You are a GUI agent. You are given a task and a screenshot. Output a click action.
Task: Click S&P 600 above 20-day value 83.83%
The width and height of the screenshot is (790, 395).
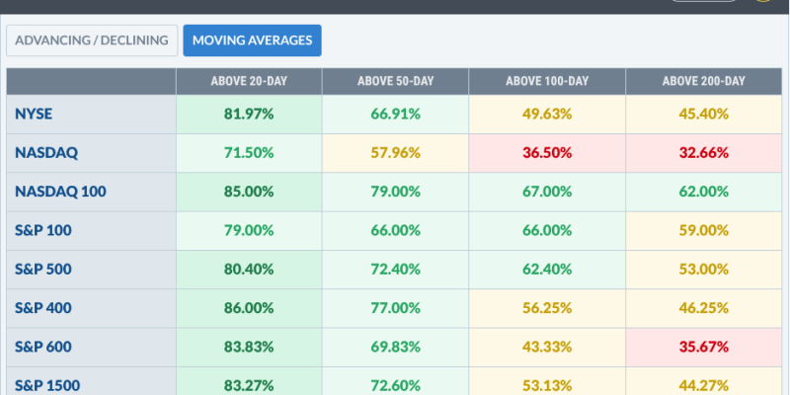tap(249, 348)
